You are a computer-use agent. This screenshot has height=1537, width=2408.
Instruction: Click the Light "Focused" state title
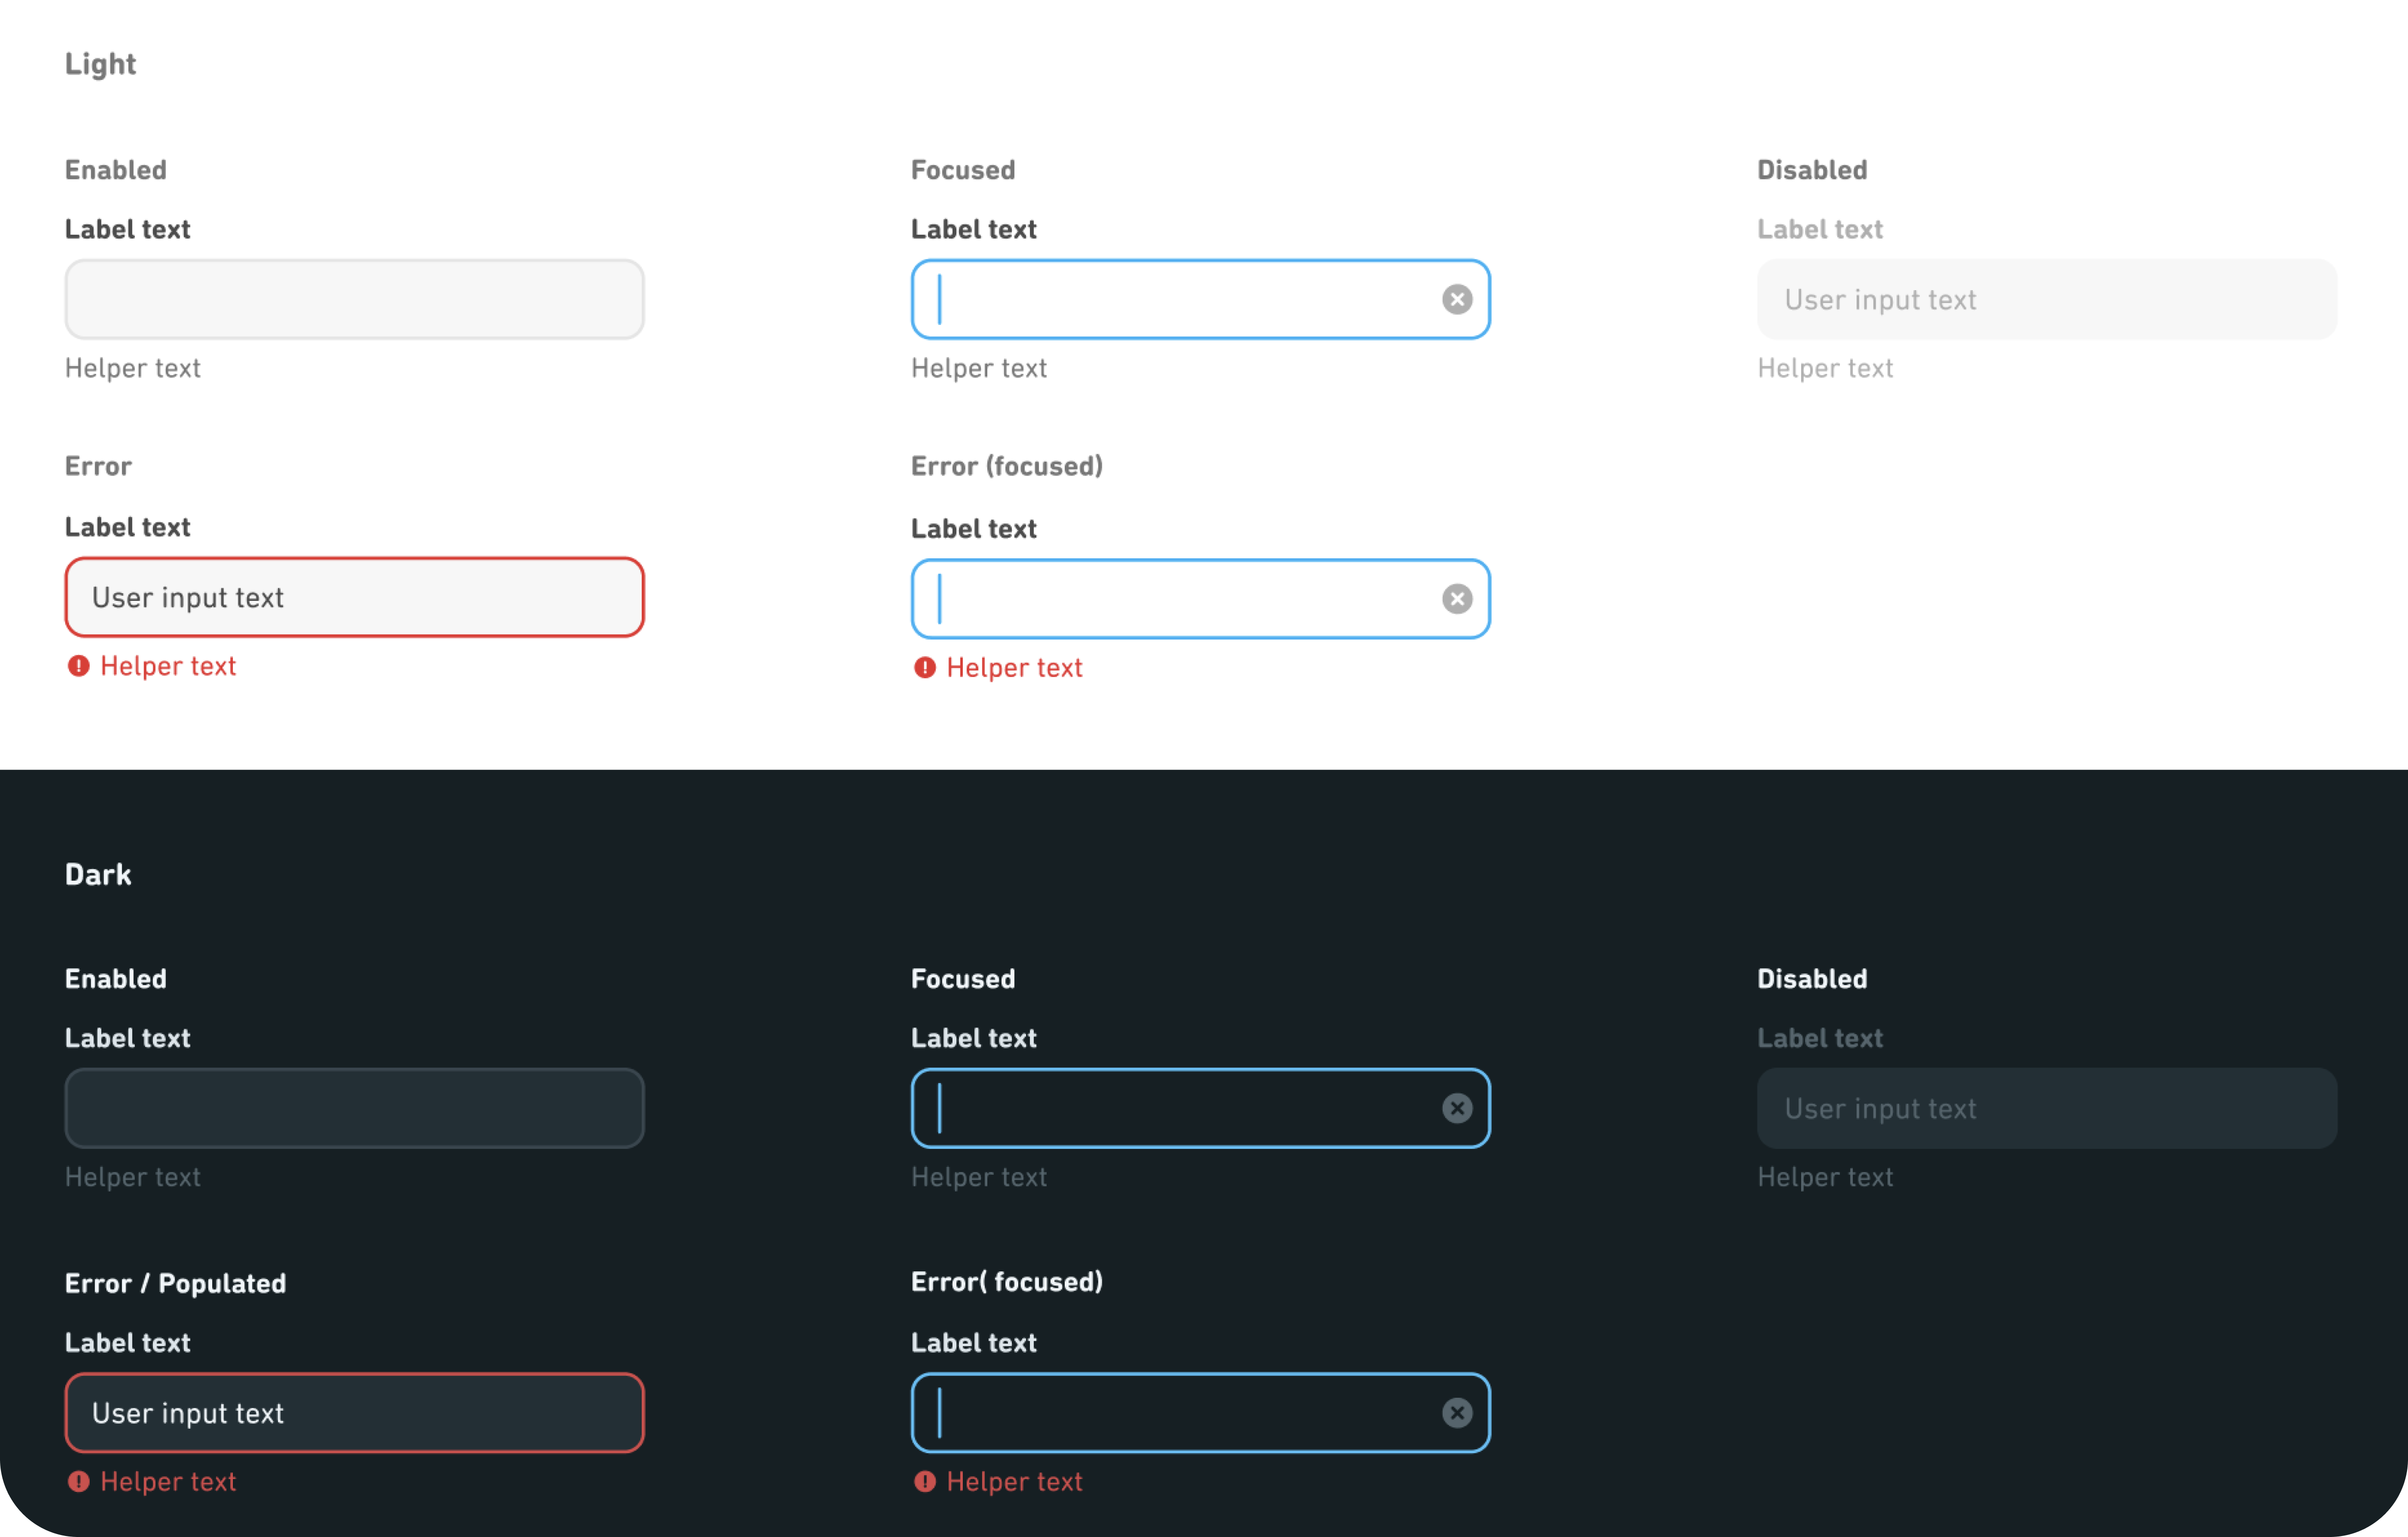pyautogui.click(x=963, y=170)
